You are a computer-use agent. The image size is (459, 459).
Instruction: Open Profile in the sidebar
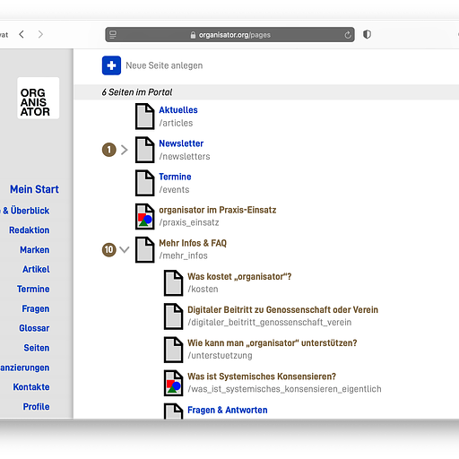point(36,407)
